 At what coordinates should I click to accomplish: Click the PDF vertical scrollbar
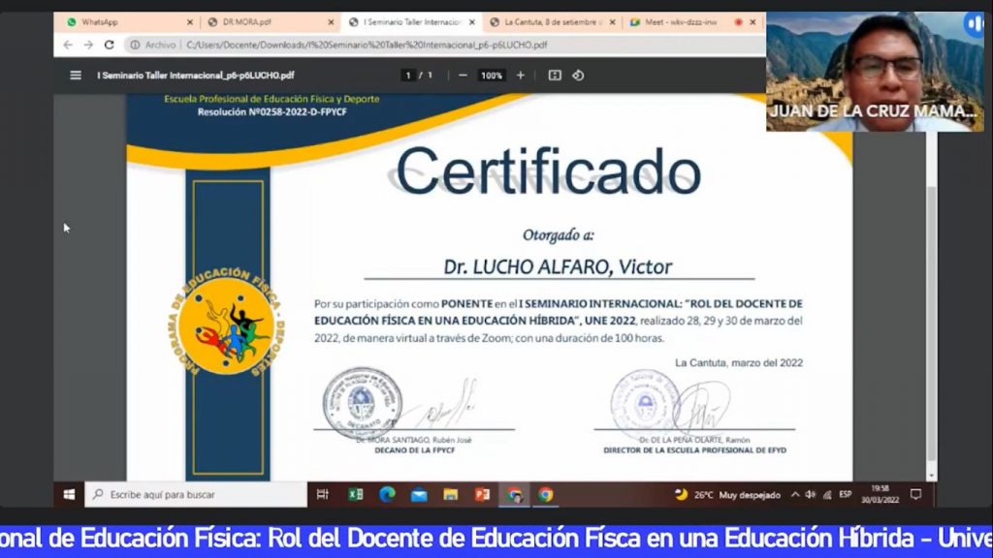coord(931,291)
